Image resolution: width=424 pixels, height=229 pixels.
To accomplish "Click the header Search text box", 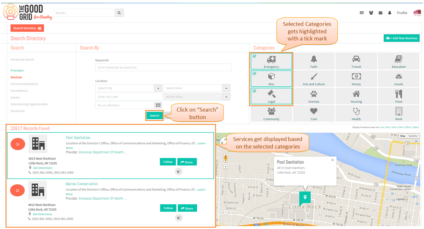I will tap(84, 13).
